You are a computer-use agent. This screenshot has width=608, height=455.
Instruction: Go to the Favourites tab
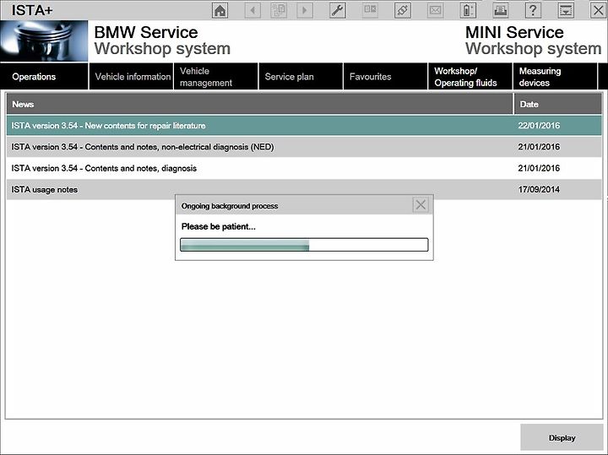pos(385,76)
